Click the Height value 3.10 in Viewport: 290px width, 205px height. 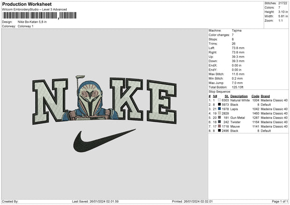click(x=283, y=12)
